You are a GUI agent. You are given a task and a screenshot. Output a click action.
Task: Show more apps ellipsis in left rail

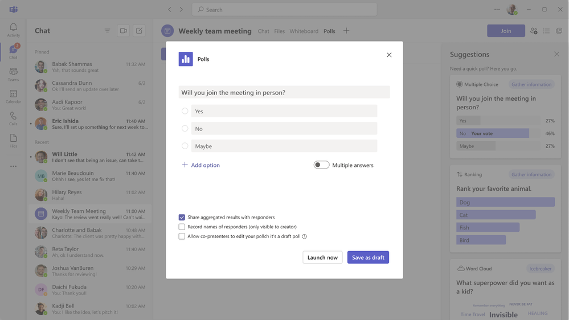click(14, 166)
